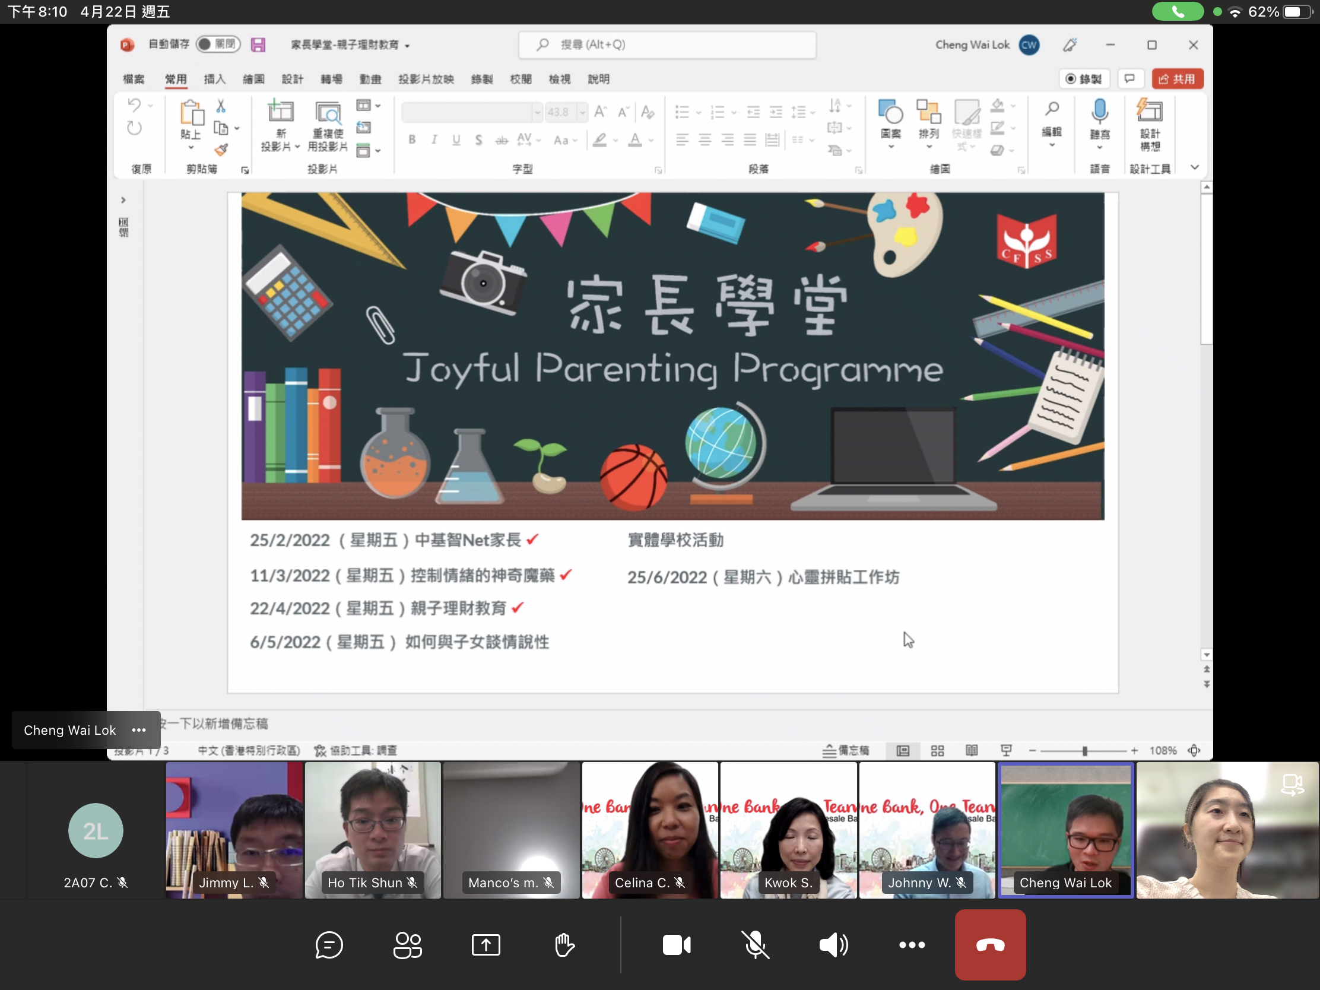
Task: Raise hand in the meeting
Action: (x=564, y=945)
